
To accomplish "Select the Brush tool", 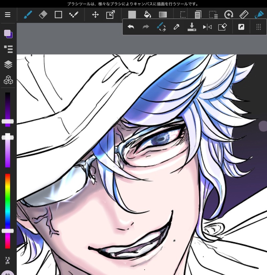I will (x=28, y=15).
